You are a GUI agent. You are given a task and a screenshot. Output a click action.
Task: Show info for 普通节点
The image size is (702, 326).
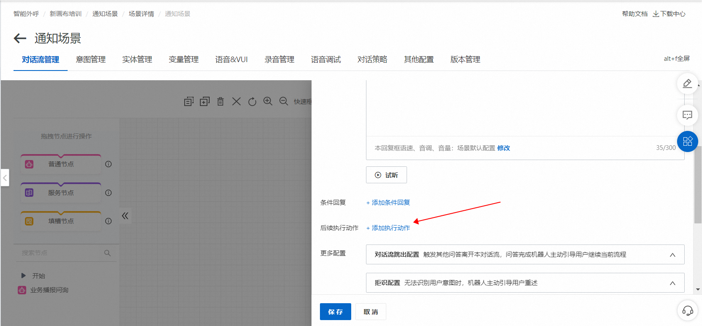(x=109, y=164)
